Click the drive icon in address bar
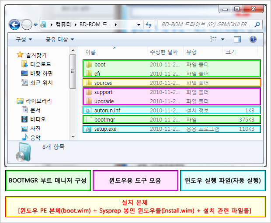The image size is (271, 223). click(43, 25)
